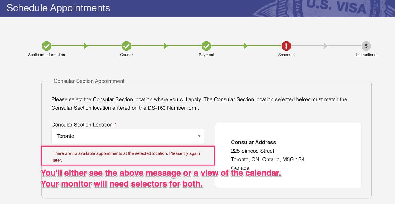Click the Courier step completion checkmark
The height and width of the screenshot is (204, 395).
[x=126, y=46]
